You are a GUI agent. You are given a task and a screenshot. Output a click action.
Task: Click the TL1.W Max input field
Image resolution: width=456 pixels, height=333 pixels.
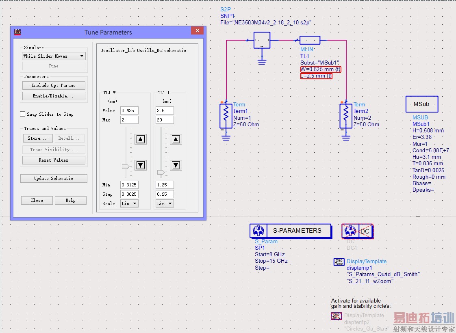coord(129,120)
